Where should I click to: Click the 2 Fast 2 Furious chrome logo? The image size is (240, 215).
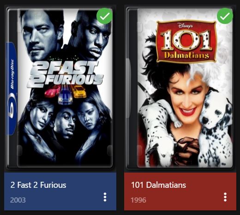click(65, 74)
